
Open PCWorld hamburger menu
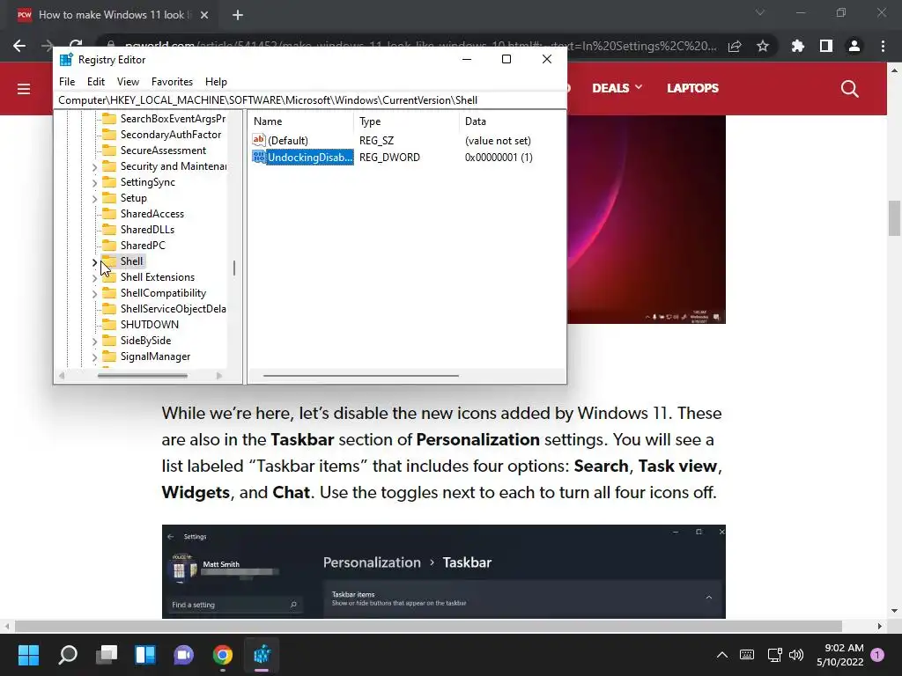point(24,89)
